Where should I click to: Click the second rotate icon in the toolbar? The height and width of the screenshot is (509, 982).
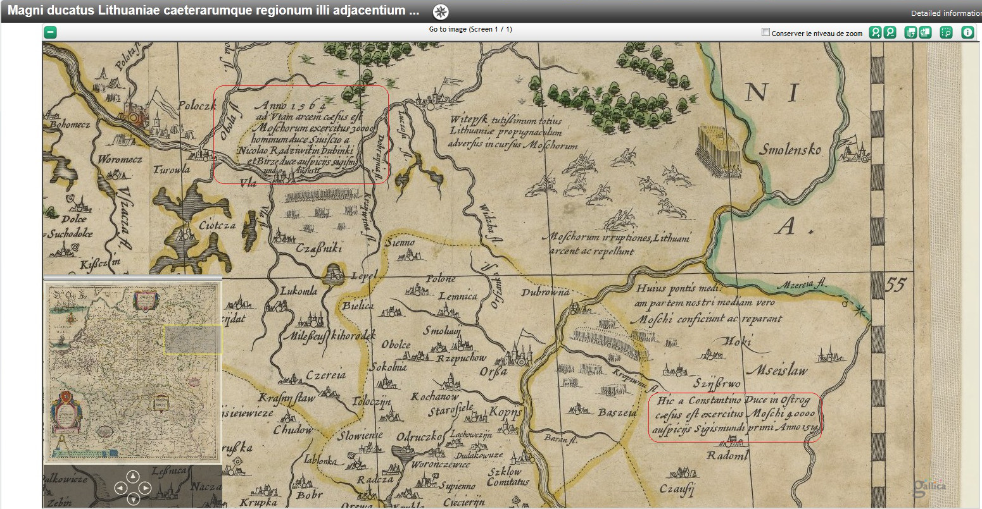pyautogui.click(x=925, y=32)
